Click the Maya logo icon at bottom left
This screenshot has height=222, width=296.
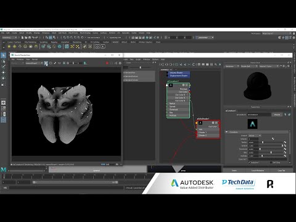[3, 170]
